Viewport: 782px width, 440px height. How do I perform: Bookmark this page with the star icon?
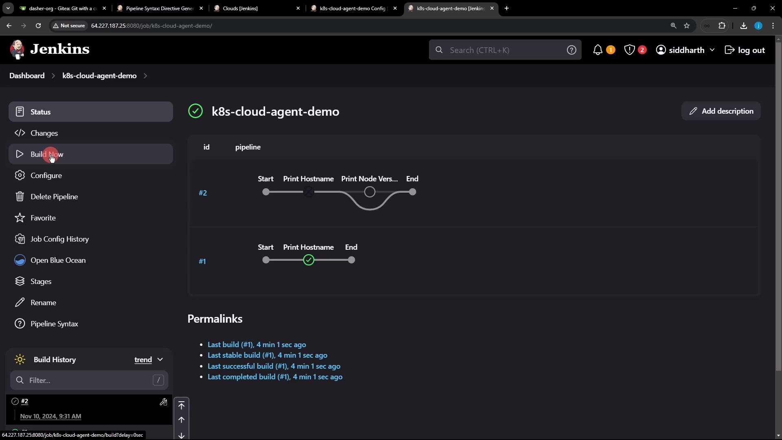click(x=687, y=26)
